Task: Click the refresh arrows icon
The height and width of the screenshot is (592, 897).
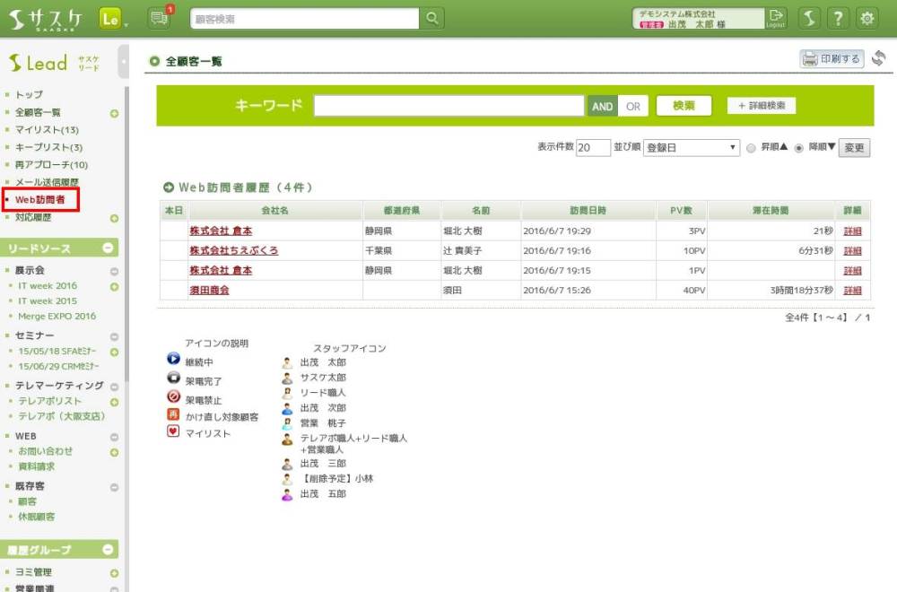Action: [x=878, y=59]
